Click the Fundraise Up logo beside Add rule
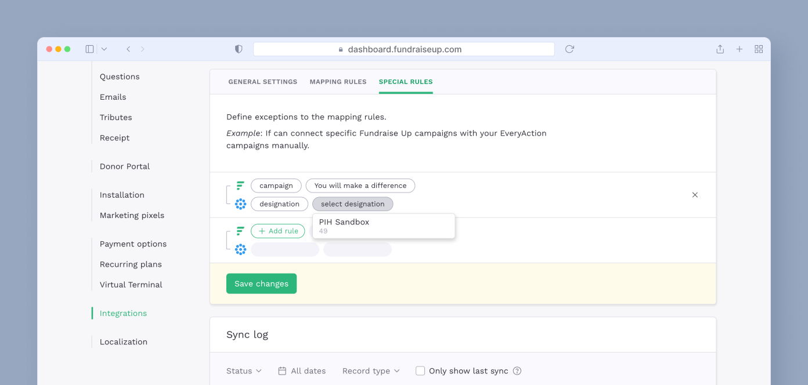This screenshot has height=385, width=808. (x=240, y=231)
